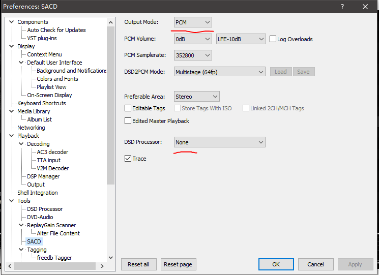Open the PCM Volume 0dB dropdown

pyautogui.click(x=193, y=39)
